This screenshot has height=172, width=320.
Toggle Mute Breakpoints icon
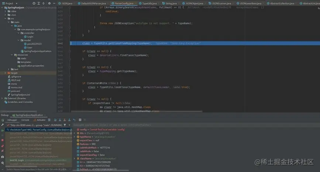[3, 151]
